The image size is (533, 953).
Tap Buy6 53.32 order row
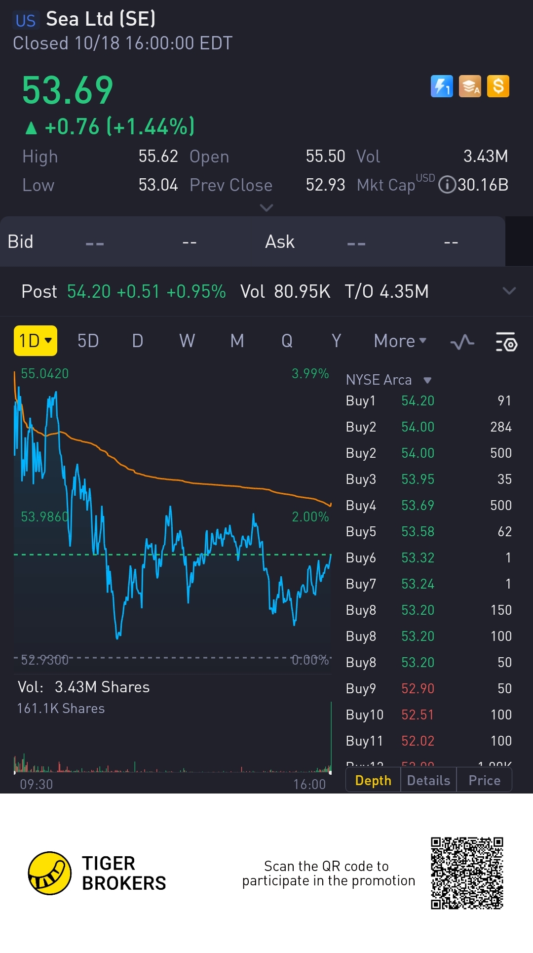tap(428, 557)
